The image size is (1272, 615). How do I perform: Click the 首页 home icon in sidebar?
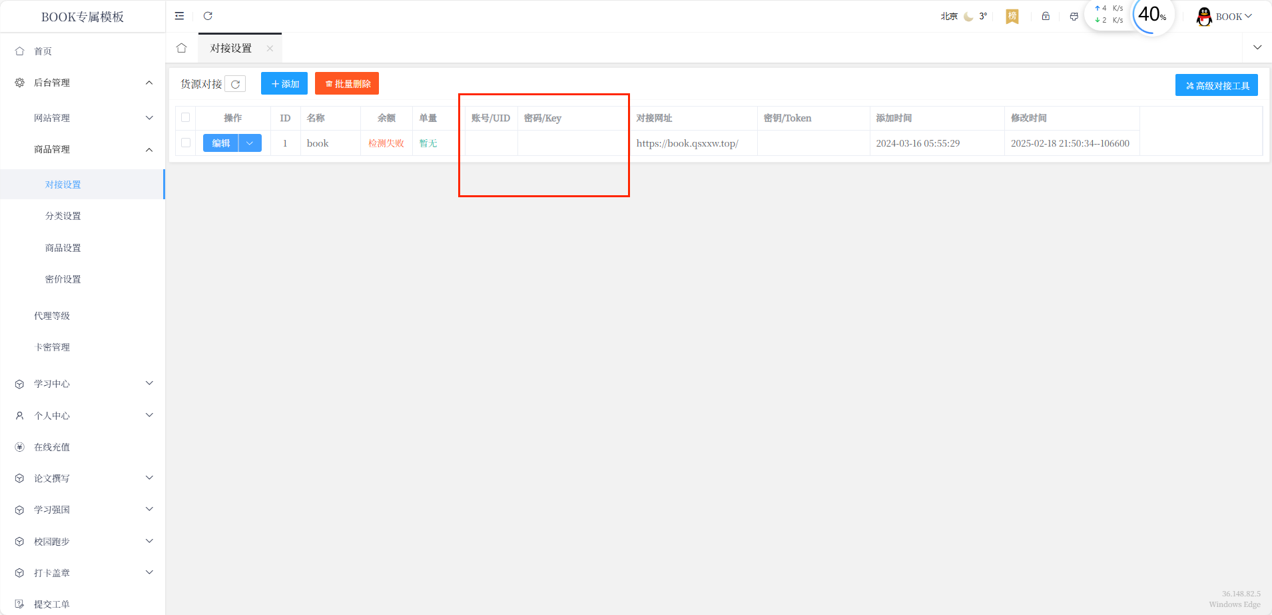pyautogui.click(x=20, y=51)
